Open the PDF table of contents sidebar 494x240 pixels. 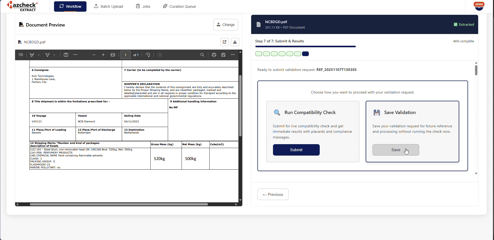[x=21, y=55]
